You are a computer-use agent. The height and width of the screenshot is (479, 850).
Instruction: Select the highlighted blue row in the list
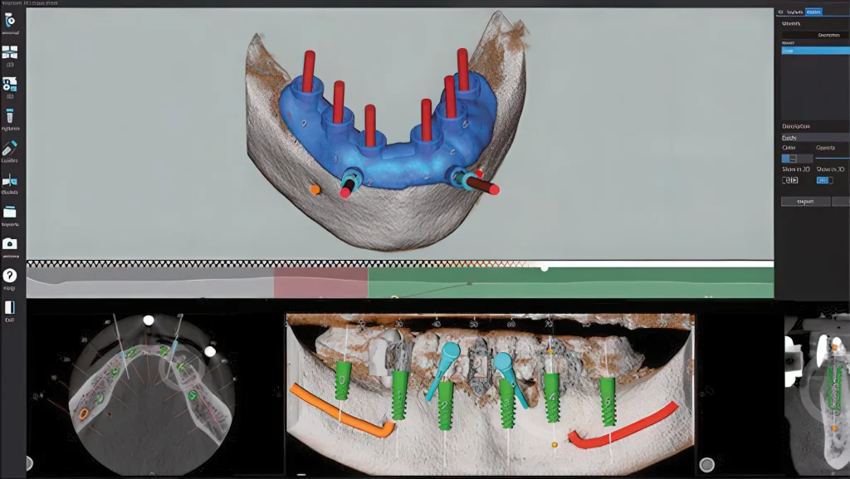coord(812,51)
